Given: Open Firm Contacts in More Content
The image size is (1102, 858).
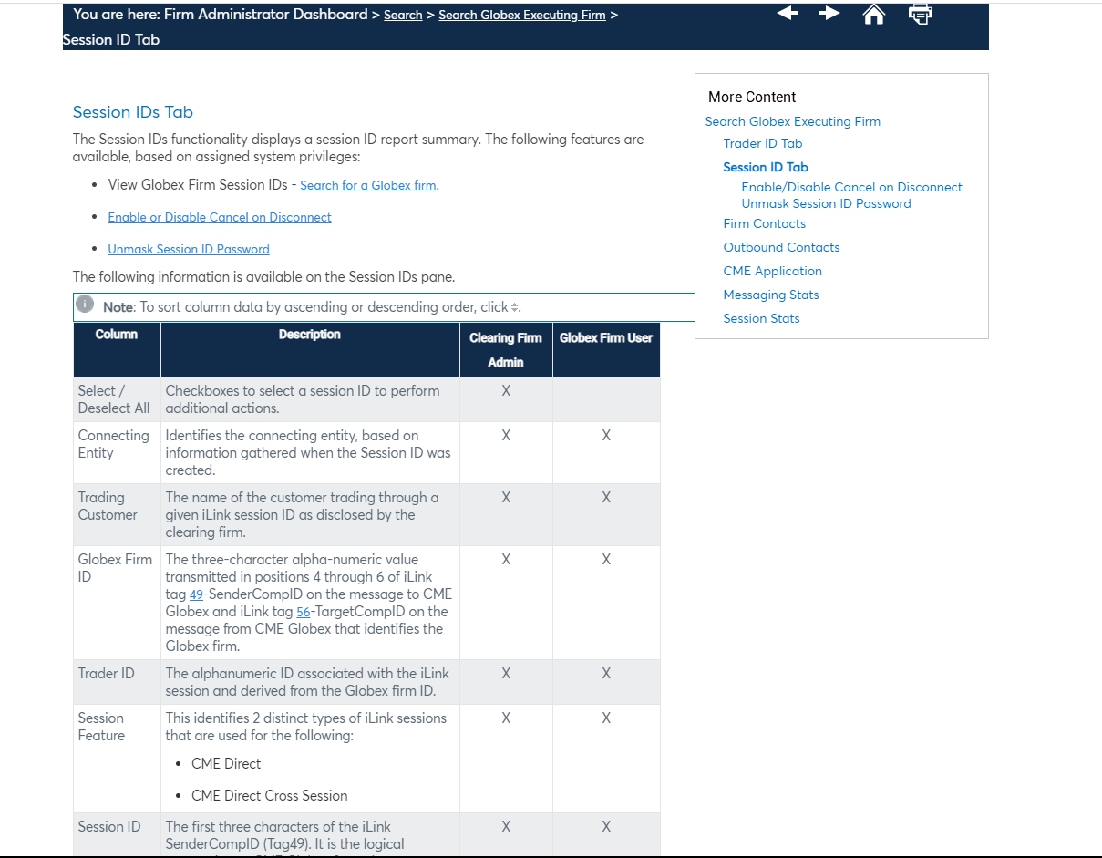Looking at the screenshot, I should pyautogui.click(x=765, y=223).
